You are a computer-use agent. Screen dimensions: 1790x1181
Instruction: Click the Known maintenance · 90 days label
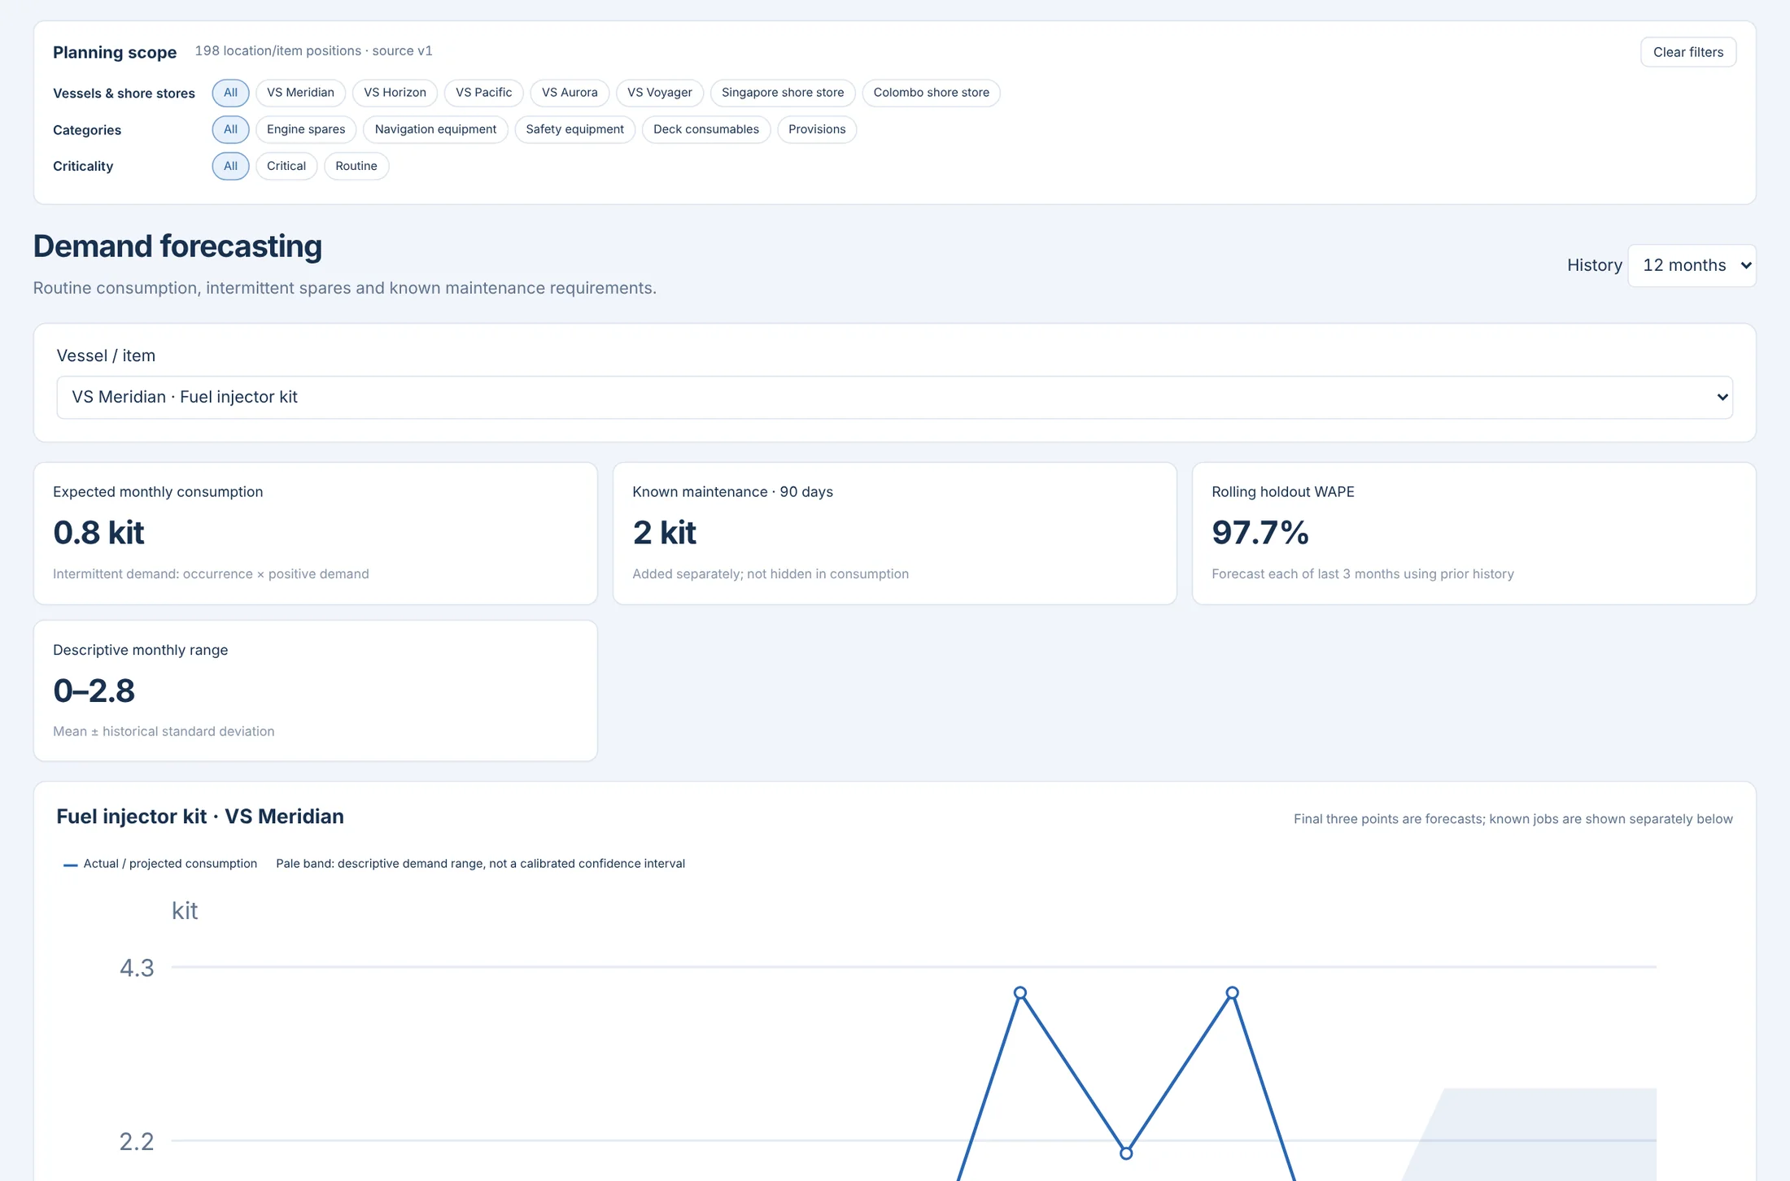coord(732,492)
